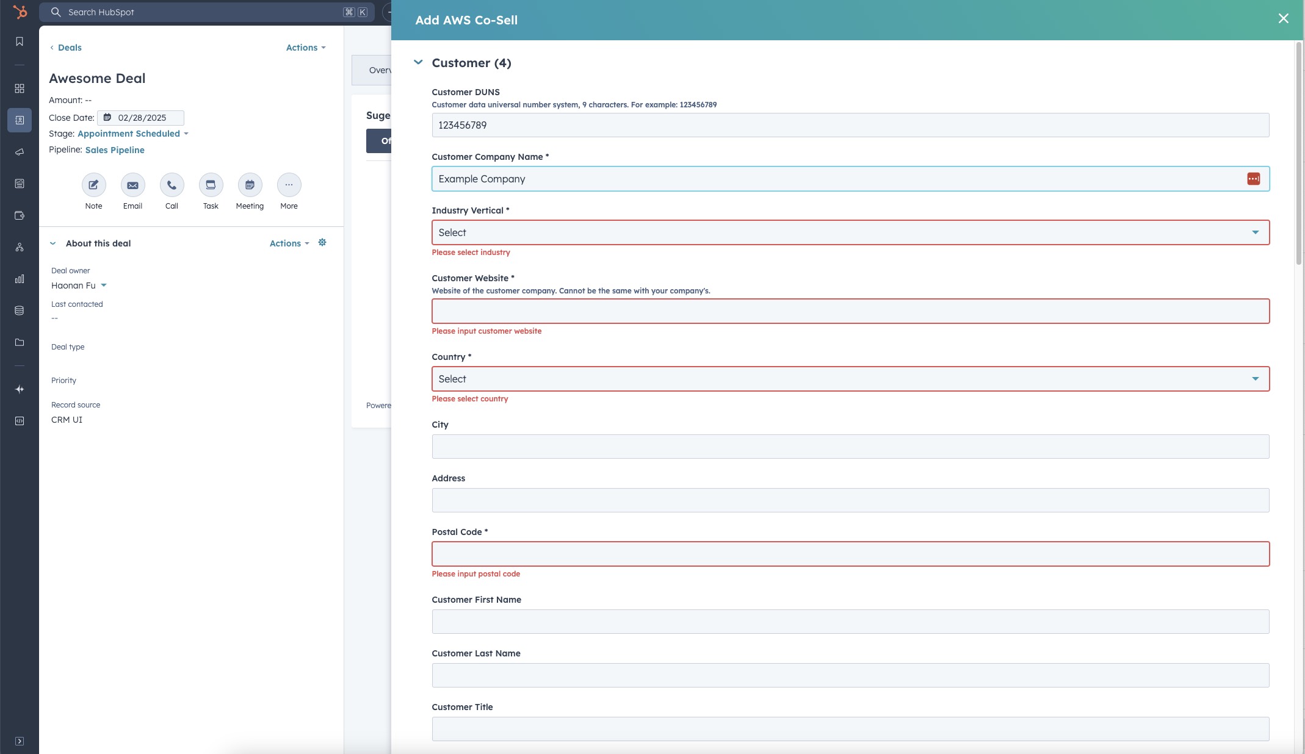The height and width of the screenshot is (754, 1305).
Task: Click the password manager icon in Company Name field
Action: 1253,179
